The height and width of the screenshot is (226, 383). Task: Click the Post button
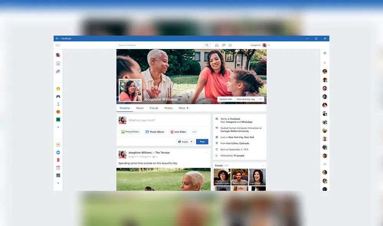202,141
